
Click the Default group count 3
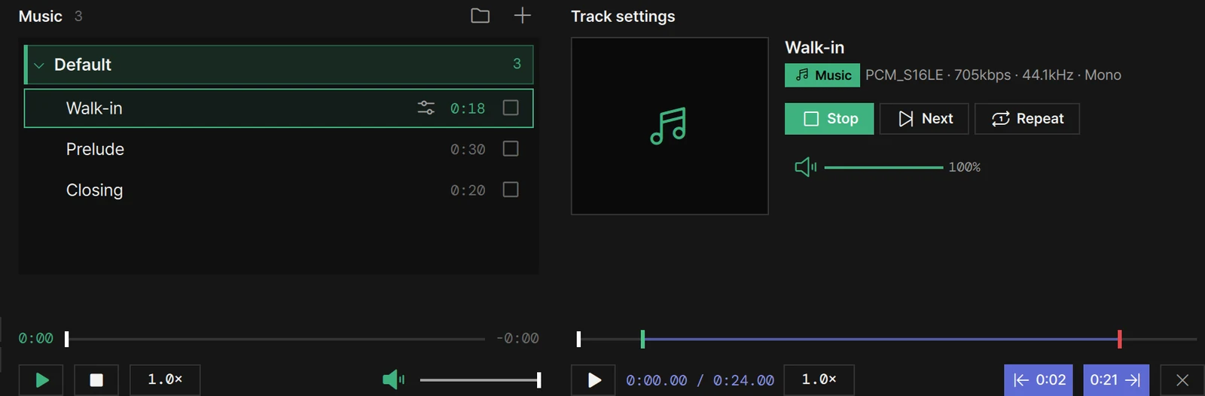tap(517, 64)
